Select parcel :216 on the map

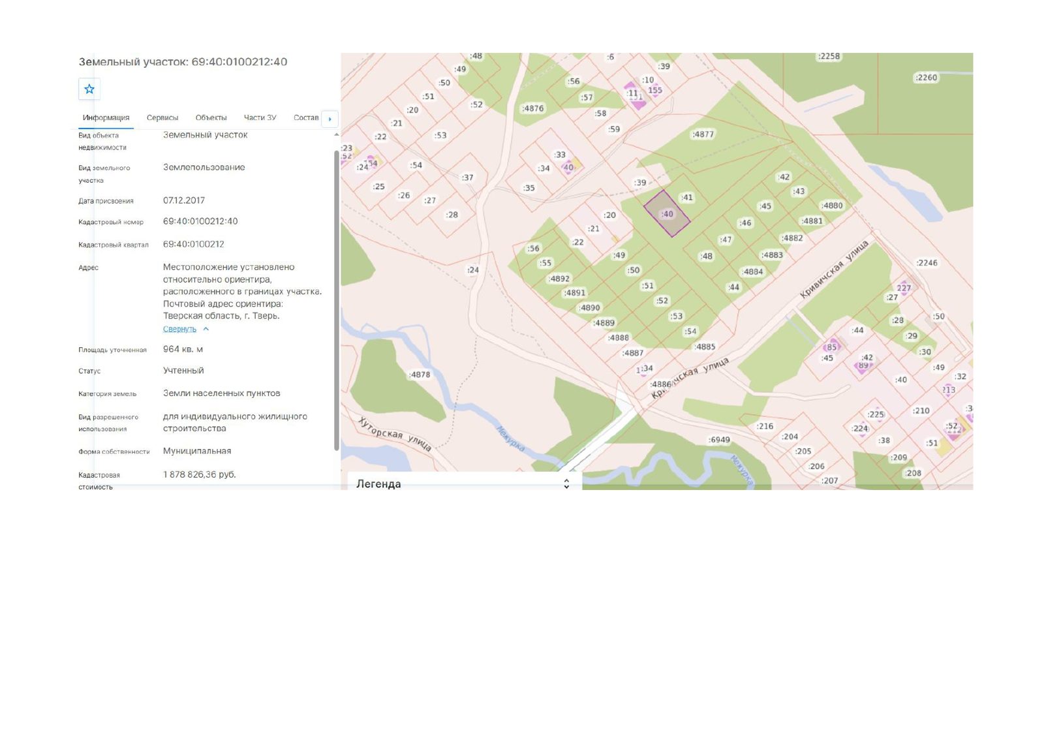[x=765, y=426]
